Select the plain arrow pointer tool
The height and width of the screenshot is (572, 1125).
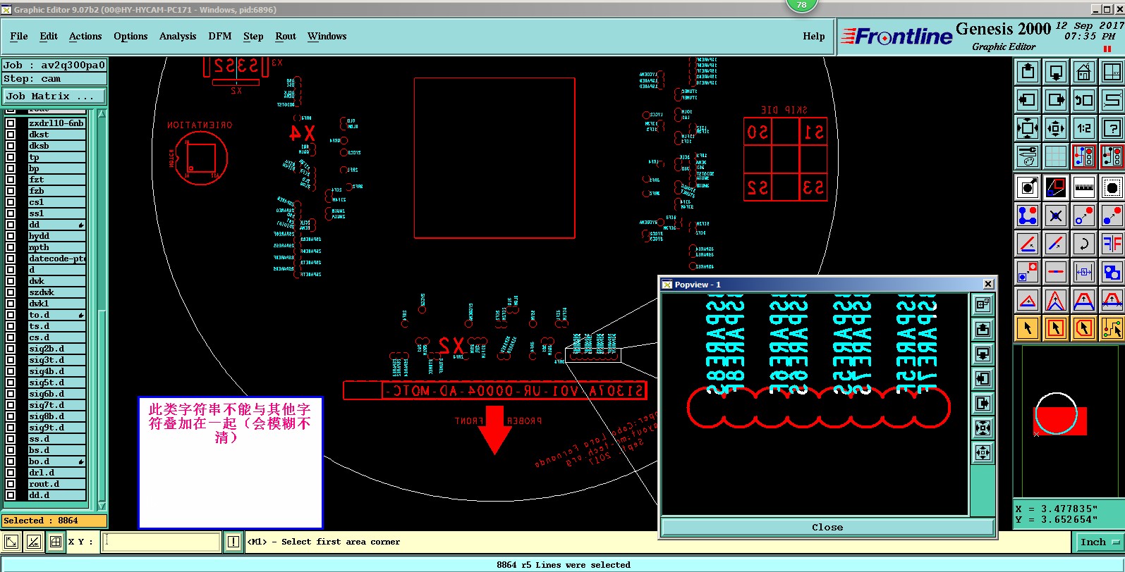tap(1028, 328)
